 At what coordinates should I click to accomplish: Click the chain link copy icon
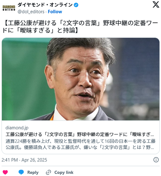click(49, 172)
